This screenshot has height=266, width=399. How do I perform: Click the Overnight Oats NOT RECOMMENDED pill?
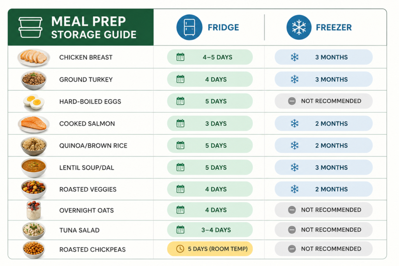coord(324,210)
